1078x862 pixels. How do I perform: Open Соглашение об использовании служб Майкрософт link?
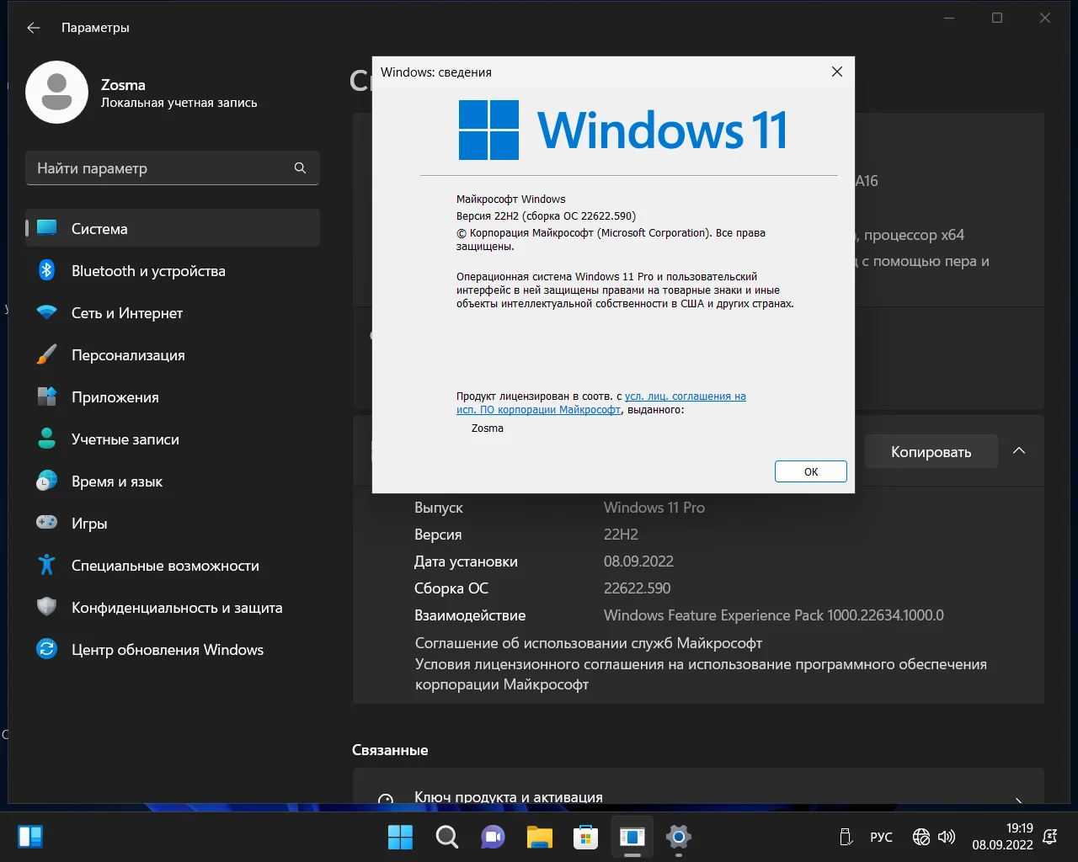coord(589,643)
